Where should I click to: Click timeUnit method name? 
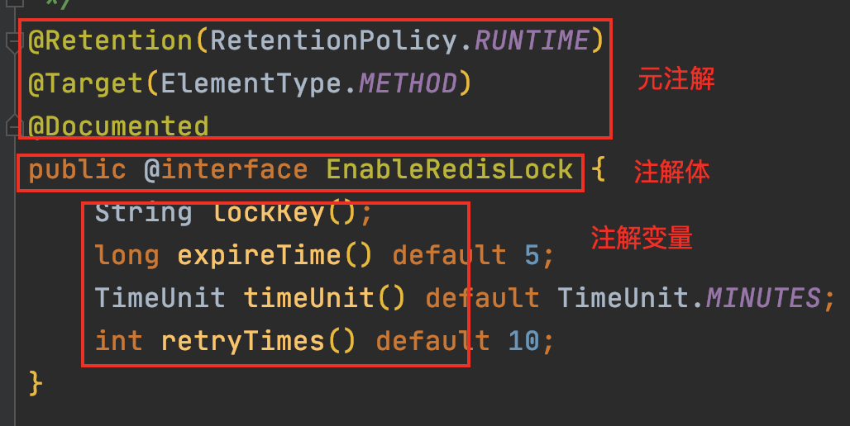[x=308, y=298]
